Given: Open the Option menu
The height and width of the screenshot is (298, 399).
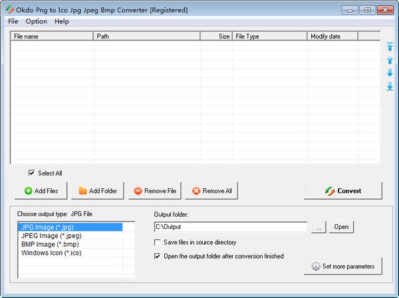Looking at the screenshot, I should [36, 21].
